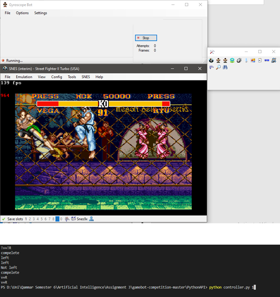Select save slot 4
The width and height of the screenshot is (280, 297).
tap(38, 219)
